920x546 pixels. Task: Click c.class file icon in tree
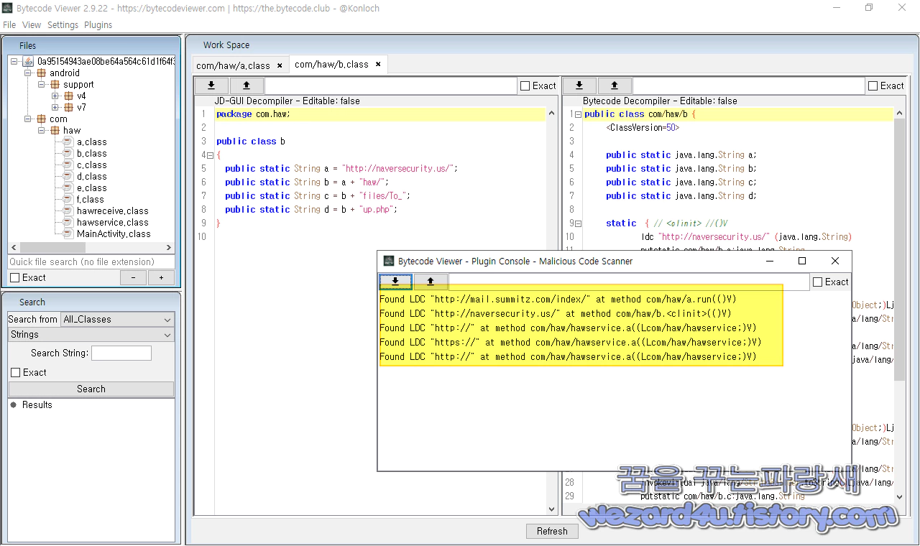pyautogui.click(x=68, y=165)
